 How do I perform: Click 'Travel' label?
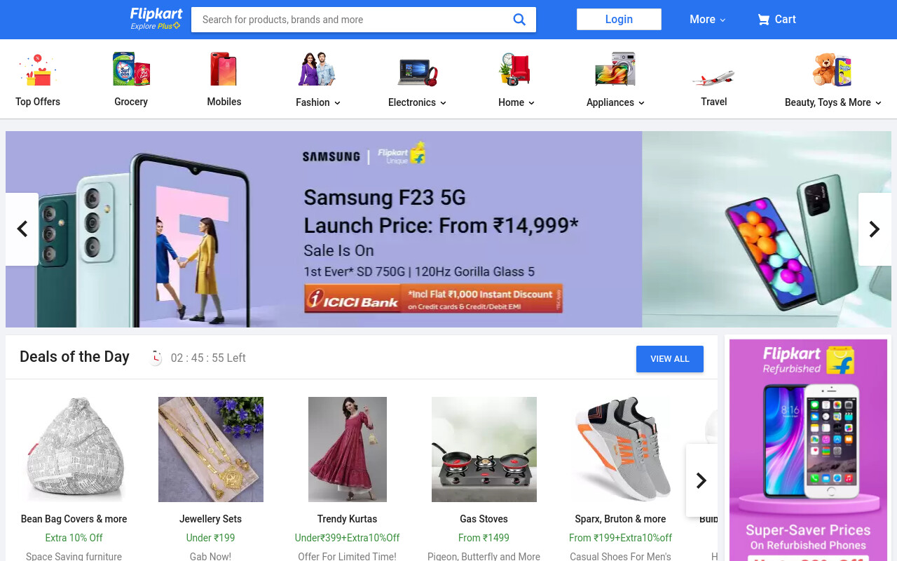click(x=714, y=102)
